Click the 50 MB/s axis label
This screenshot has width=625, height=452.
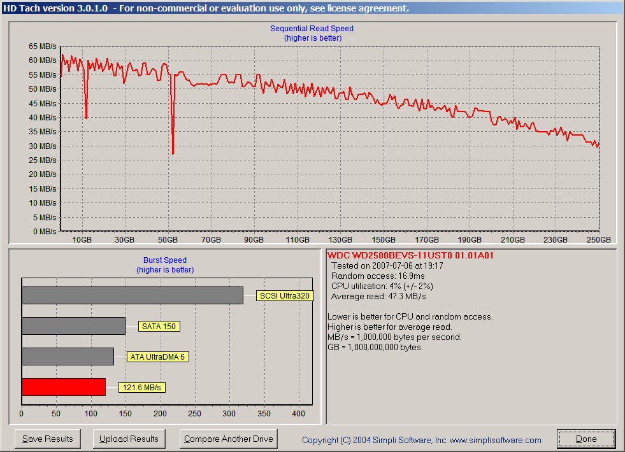pos(42,88)
